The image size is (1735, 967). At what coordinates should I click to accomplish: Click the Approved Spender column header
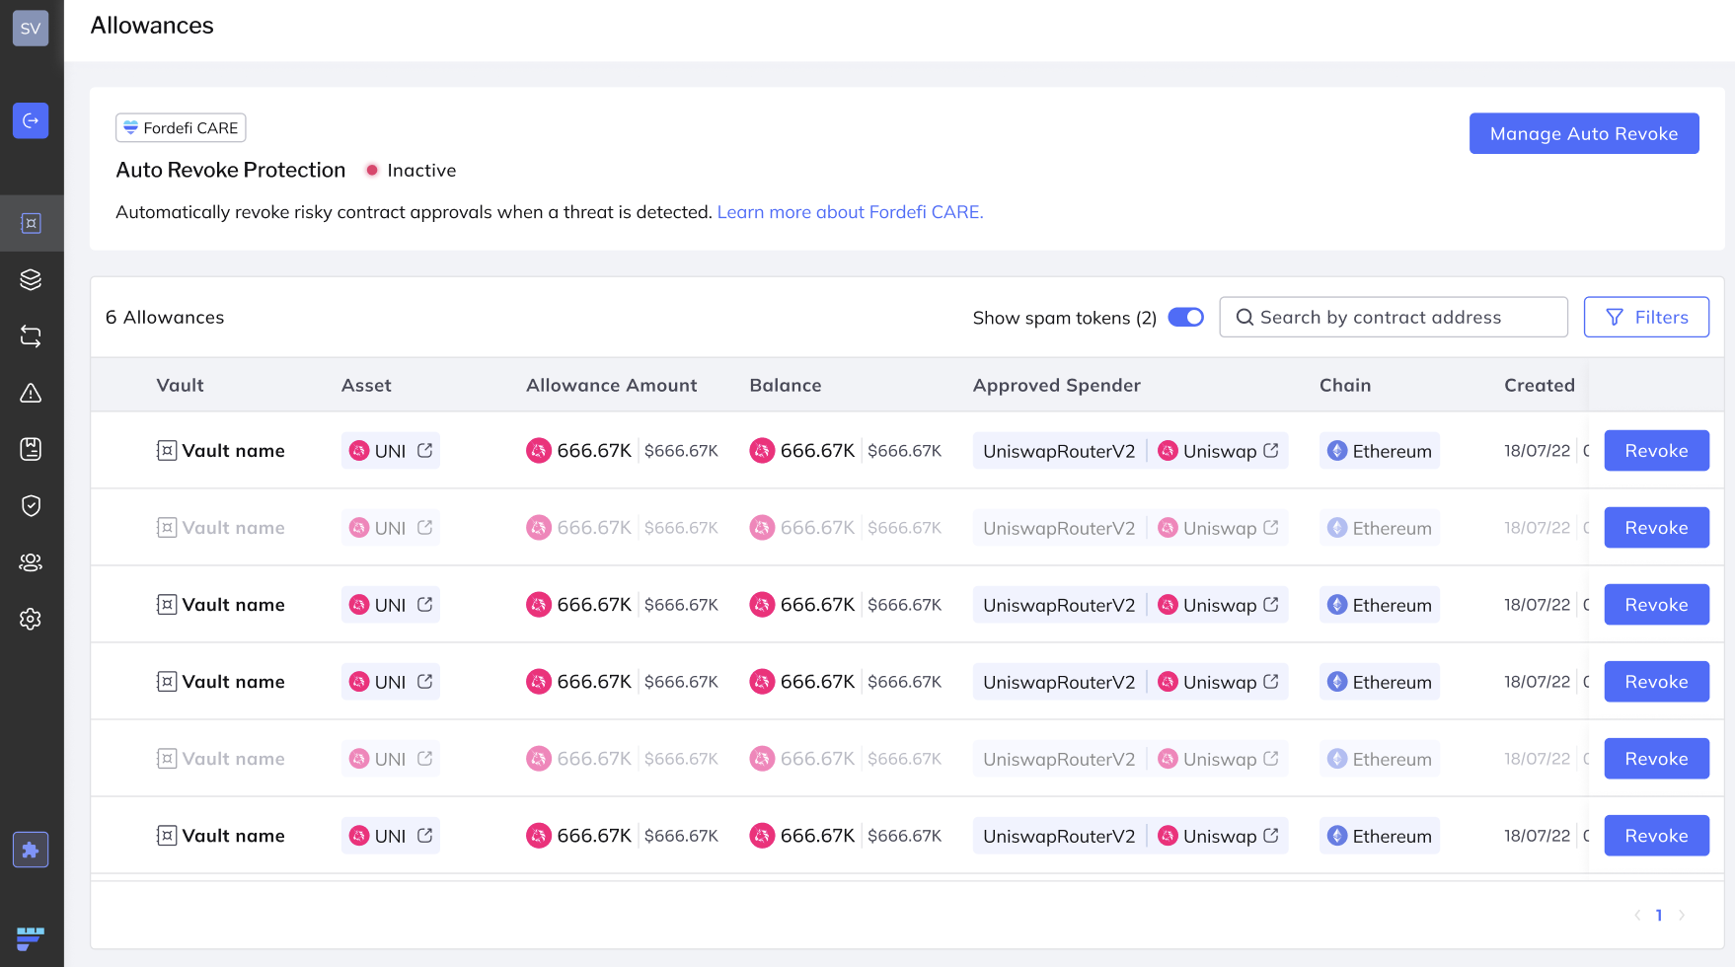1057,385
